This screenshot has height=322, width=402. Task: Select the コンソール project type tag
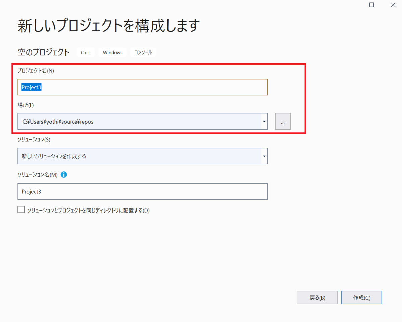(x=143, y=52)
